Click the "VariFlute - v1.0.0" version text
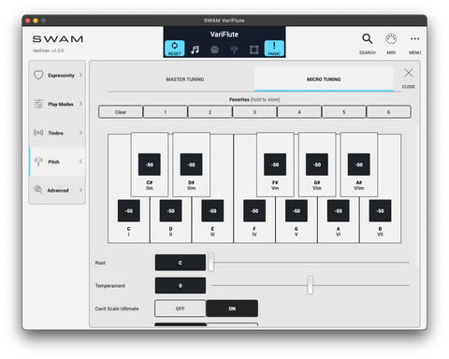The width and height of the screenshot is (449, 359). [48, 50]
